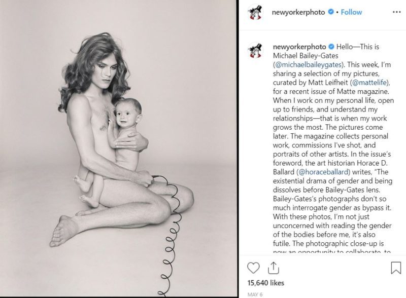The height and width of the screenshot is (298, 406).
Task: Click the share arrow icon
Action: tap(273, 267)
